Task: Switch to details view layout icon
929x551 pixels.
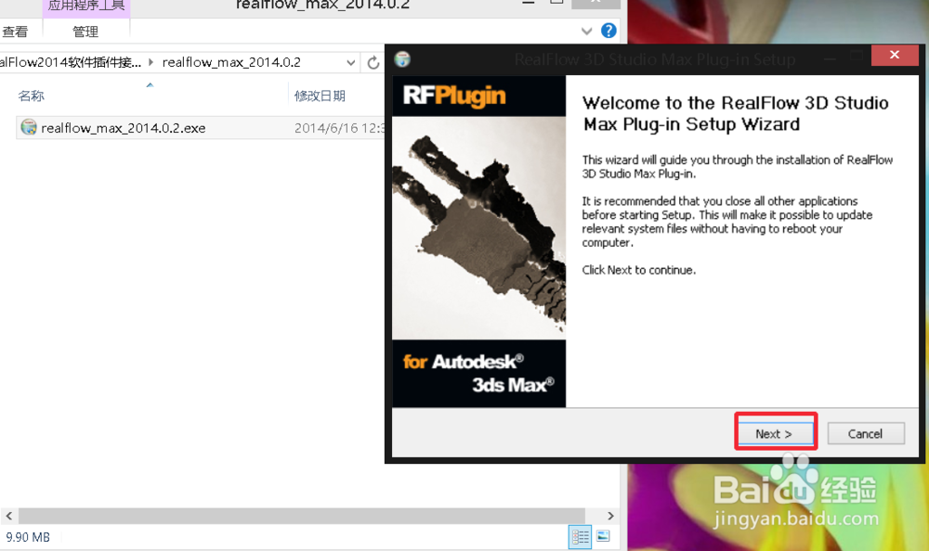Action: pyautogui.click(x=580, y=537)
